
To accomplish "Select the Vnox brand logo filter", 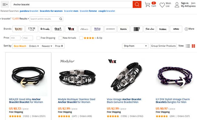I will click(x=71, y=29).
